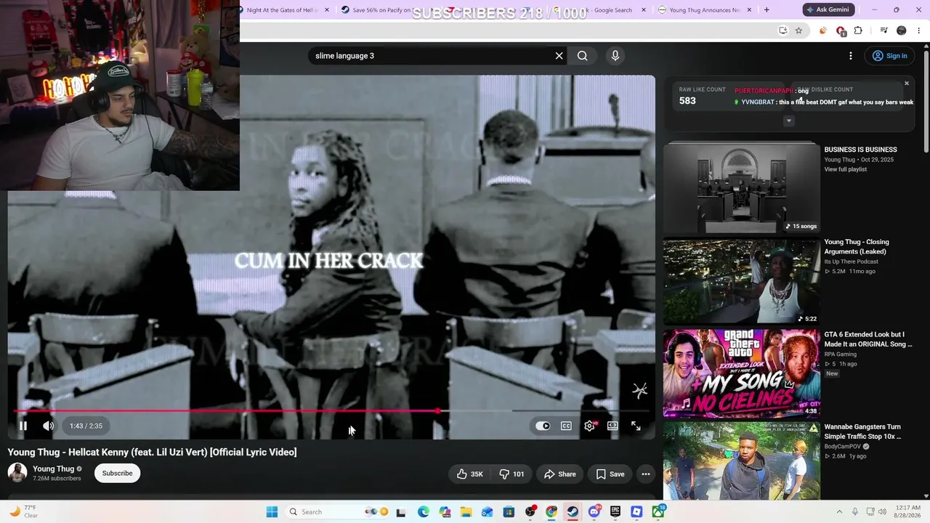Open the Chrome extensions puzzle icon
This screenshot has width=930, height=523.
(858, 31)
